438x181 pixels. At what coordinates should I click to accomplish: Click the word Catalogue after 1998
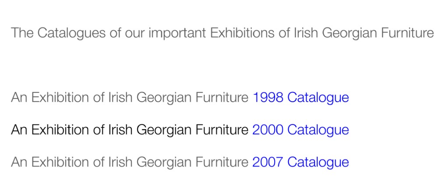click(x=318, y=98)
